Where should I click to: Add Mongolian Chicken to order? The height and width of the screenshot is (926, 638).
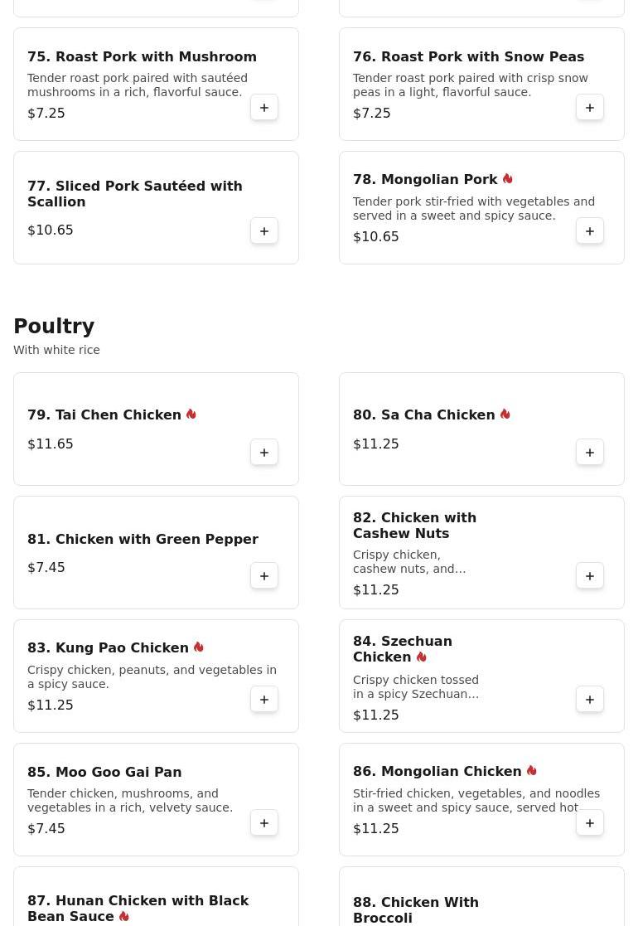pos(590,822)
